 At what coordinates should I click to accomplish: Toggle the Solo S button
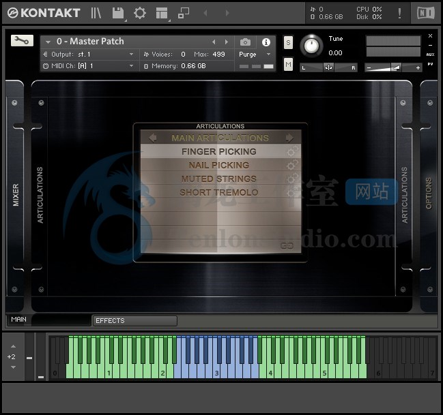tap(288, 43)
